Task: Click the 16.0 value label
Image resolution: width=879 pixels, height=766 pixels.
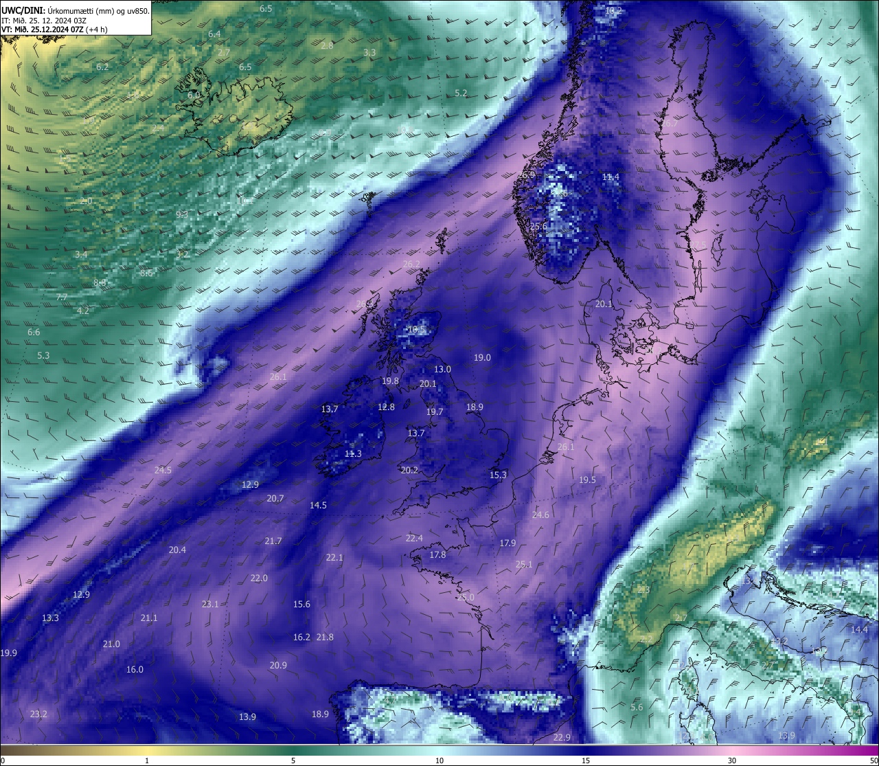Action: [x=135, y=669]
